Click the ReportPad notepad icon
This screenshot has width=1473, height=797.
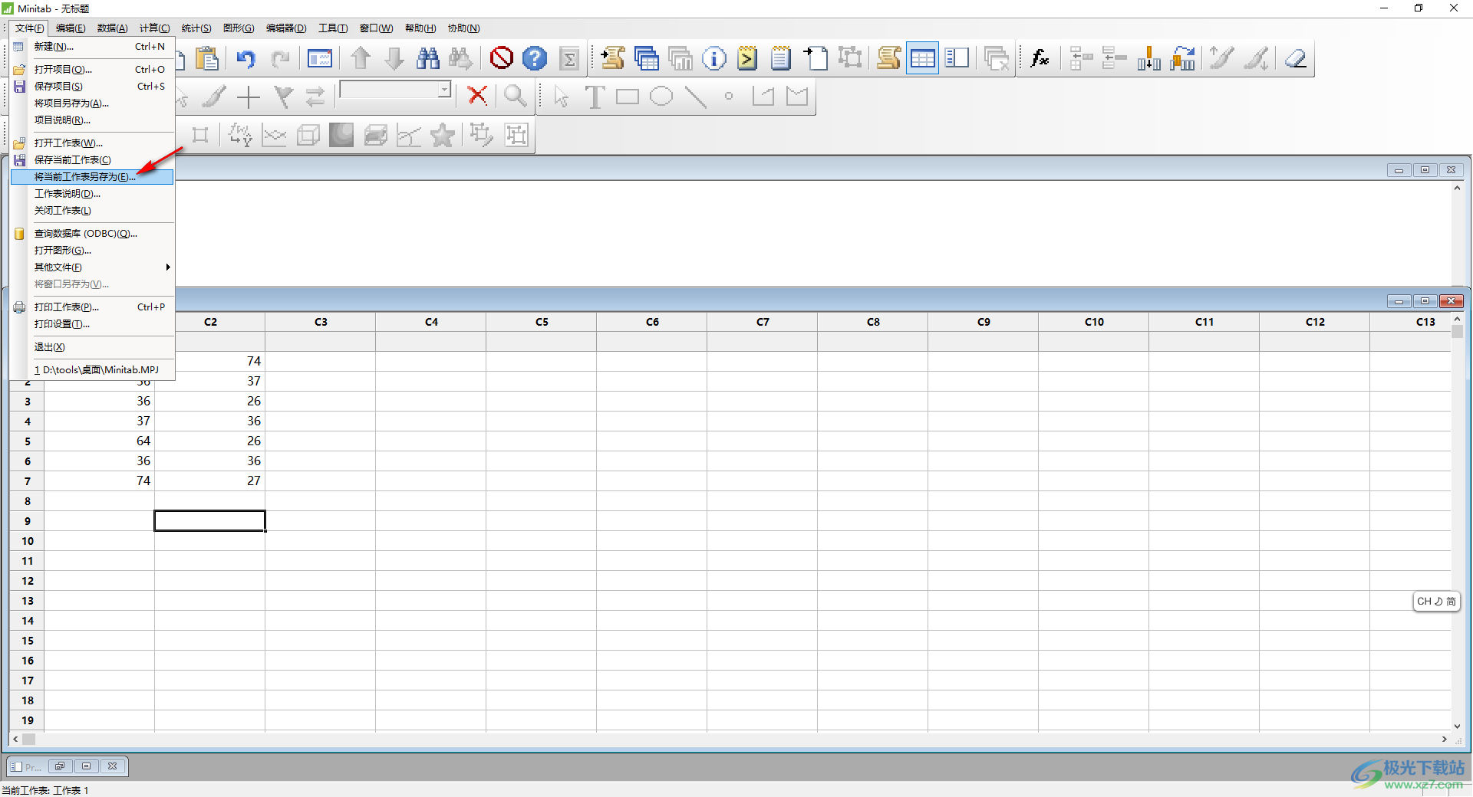(781, 58)
